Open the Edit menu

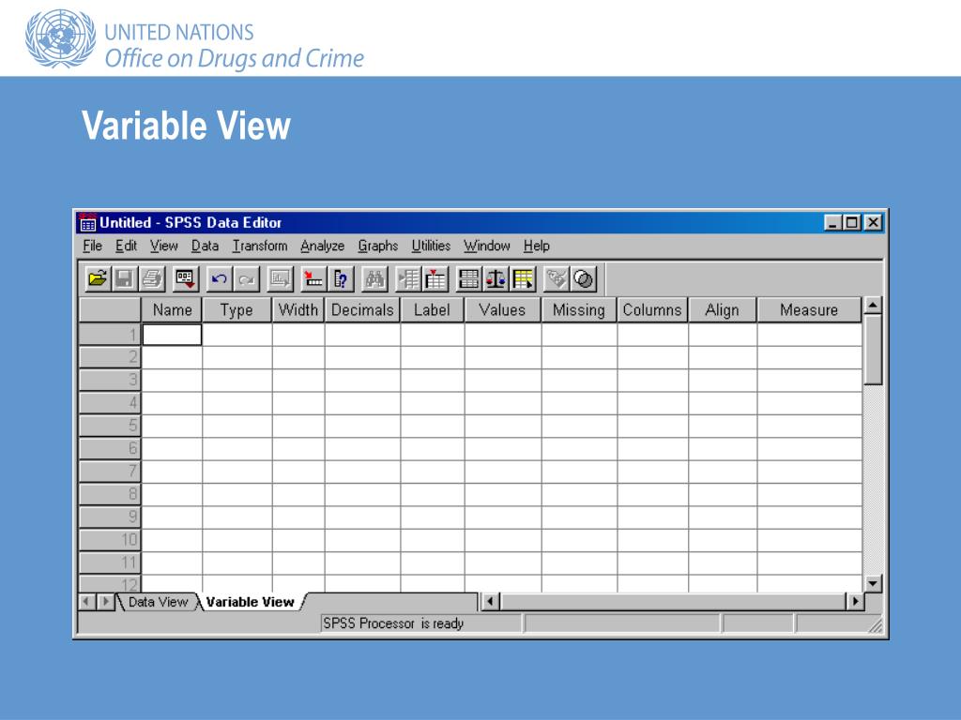(x=127, y=246)
